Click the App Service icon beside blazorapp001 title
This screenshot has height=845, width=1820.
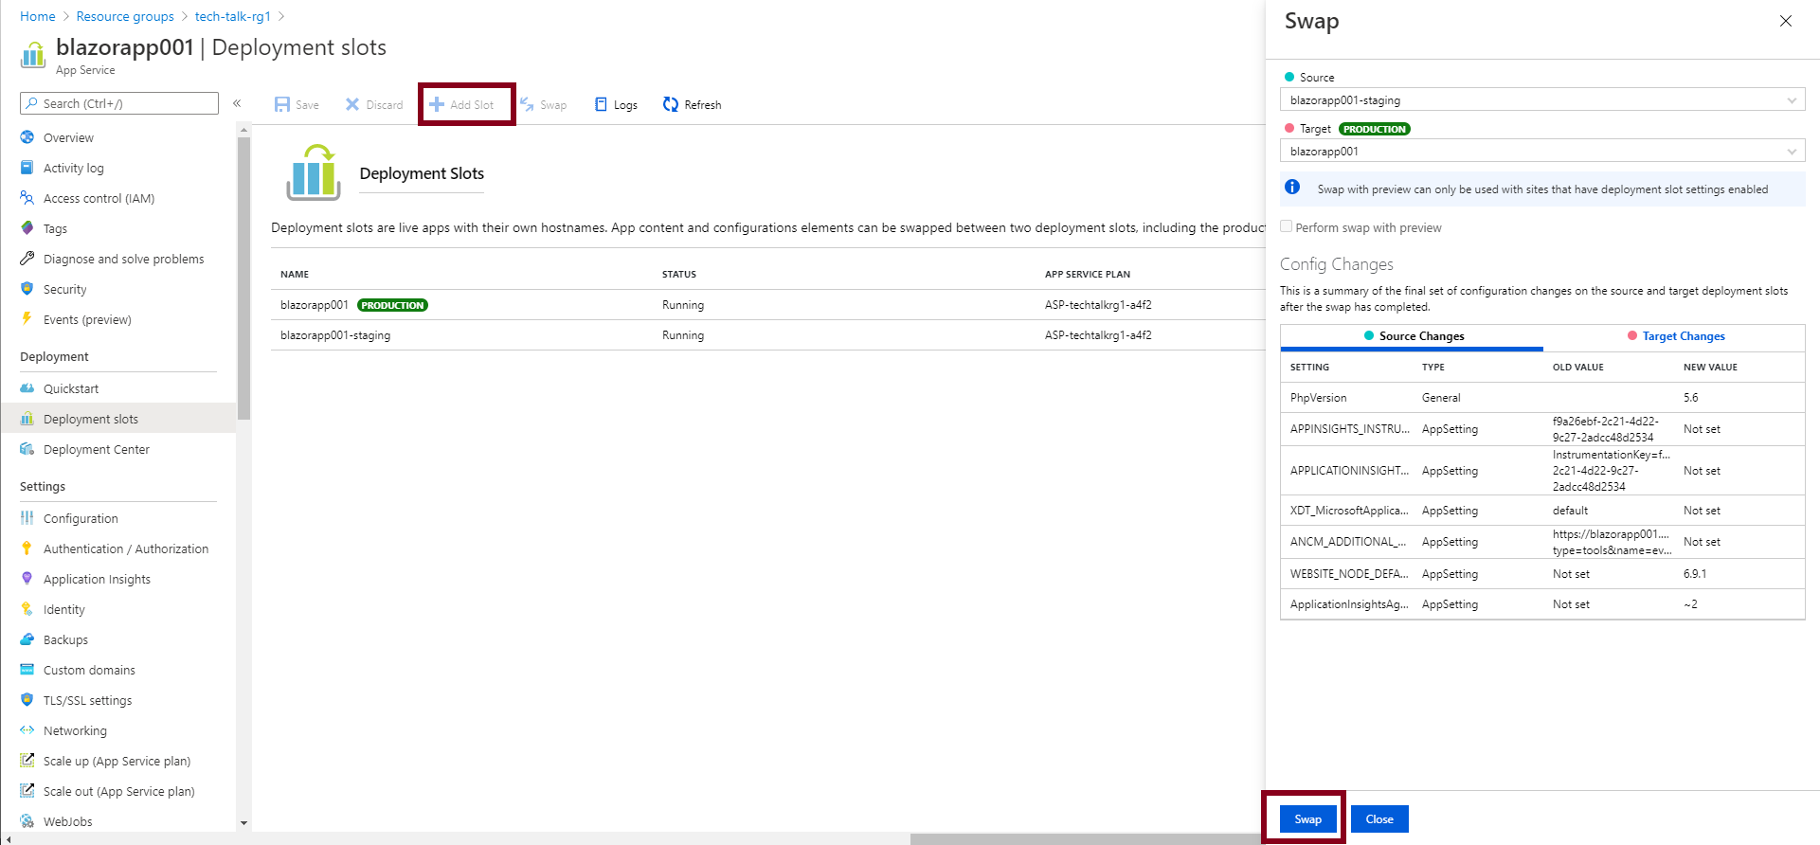point(33,55)
